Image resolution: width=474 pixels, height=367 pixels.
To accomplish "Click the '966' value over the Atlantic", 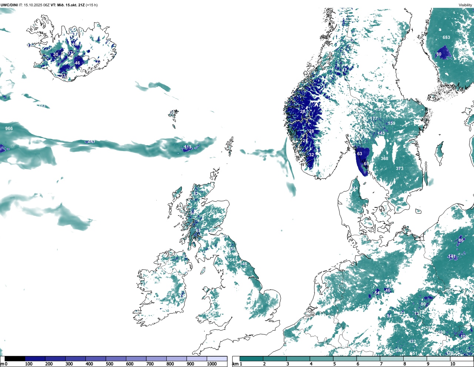I will (x=9, y=129).
